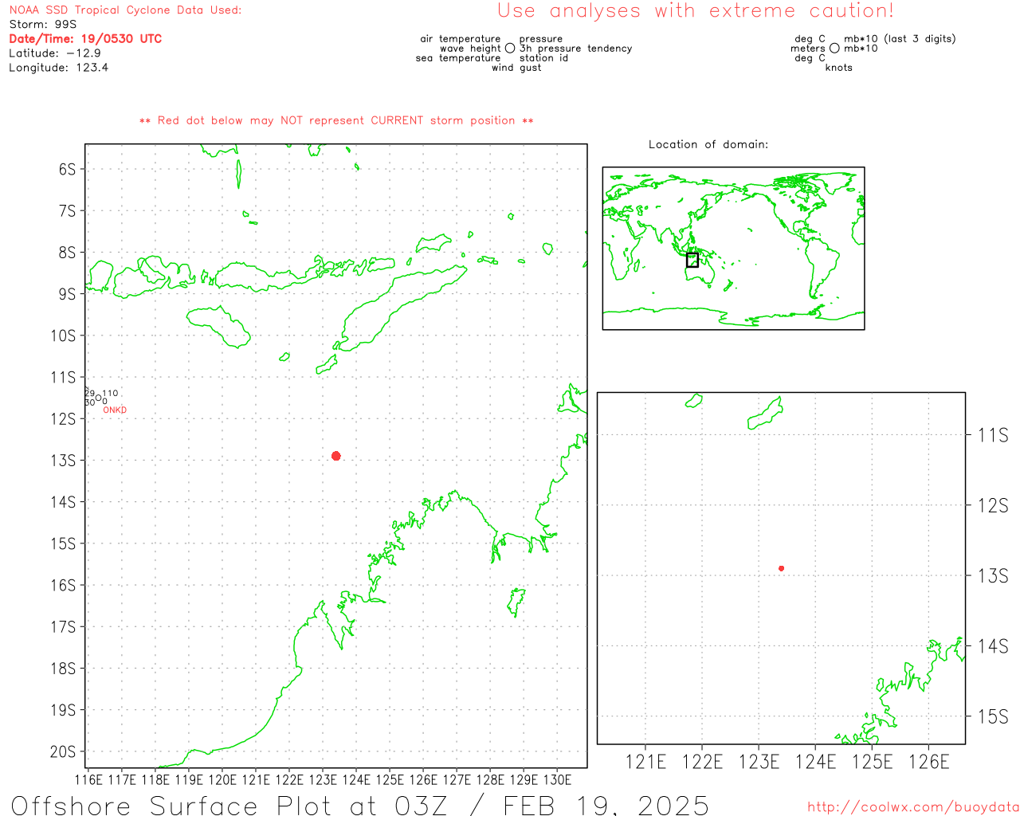This screenshot has width=1020, height=816.
Task: Click the 'Longitude: 123.4' value
Action: 59,68
